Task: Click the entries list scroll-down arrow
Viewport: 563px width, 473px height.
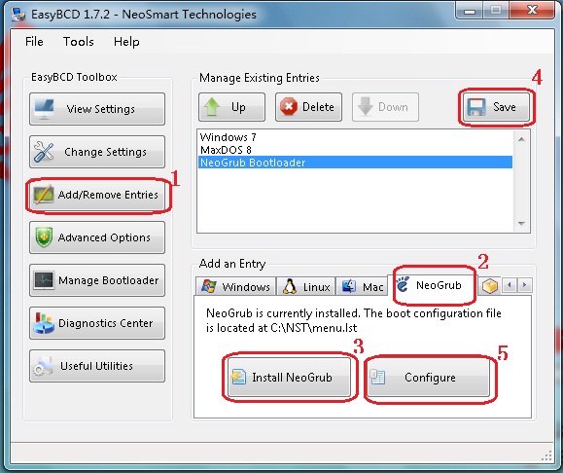Action: pos(522,224)
